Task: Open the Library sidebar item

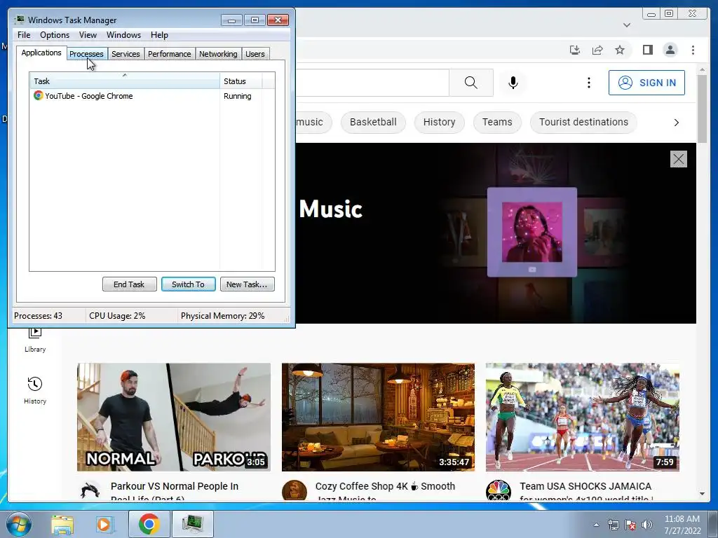Action: [x=35, y=340]
